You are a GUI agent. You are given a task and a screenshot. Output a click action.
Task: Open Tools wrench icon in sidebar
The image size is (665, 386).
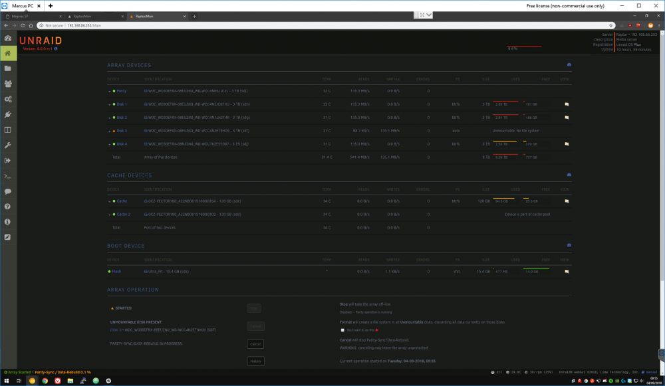[x=8, y=145]
